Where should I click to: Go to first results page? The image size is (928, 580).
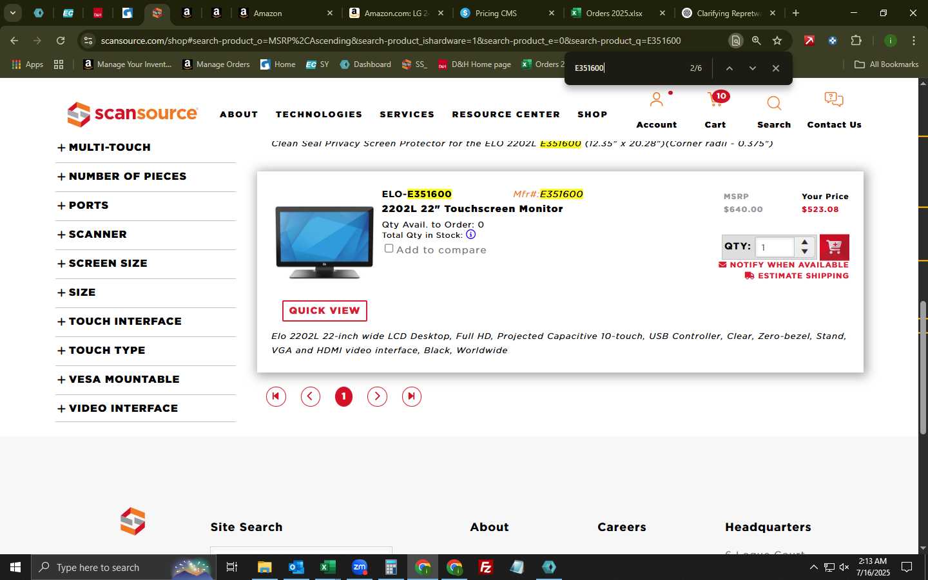pyautogui.click(x=276, y=396)
